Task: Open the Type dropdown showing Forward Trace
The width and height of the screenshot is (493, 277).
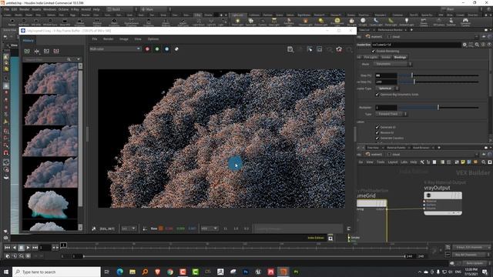Action: pos(391,114)
